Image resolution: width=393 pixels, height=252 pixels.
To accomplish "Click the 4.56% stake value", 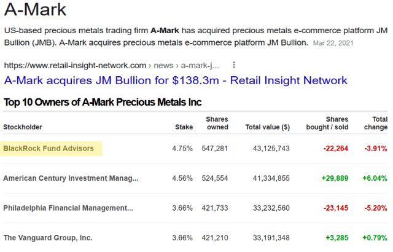I will (182, 178).
